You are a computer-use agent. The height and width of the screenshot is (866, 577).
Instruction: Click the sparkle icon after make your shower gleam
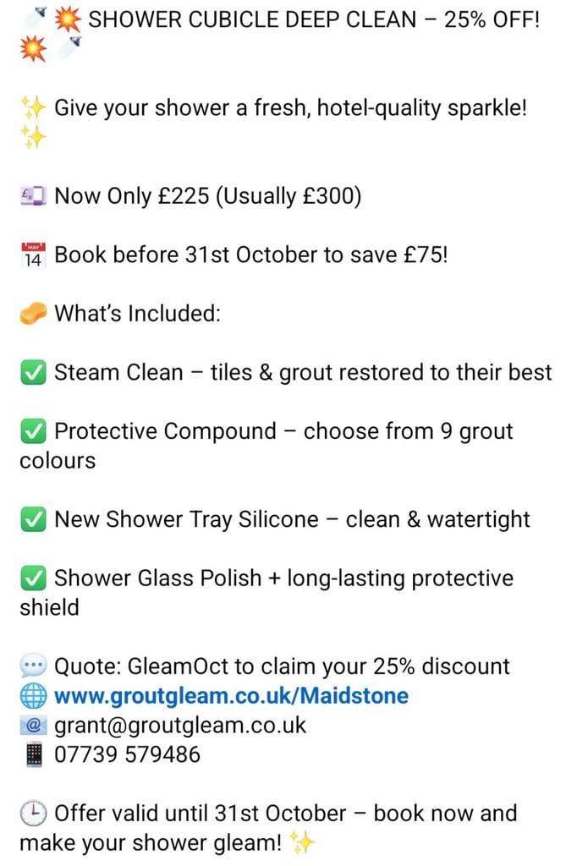tap(302, 843)
